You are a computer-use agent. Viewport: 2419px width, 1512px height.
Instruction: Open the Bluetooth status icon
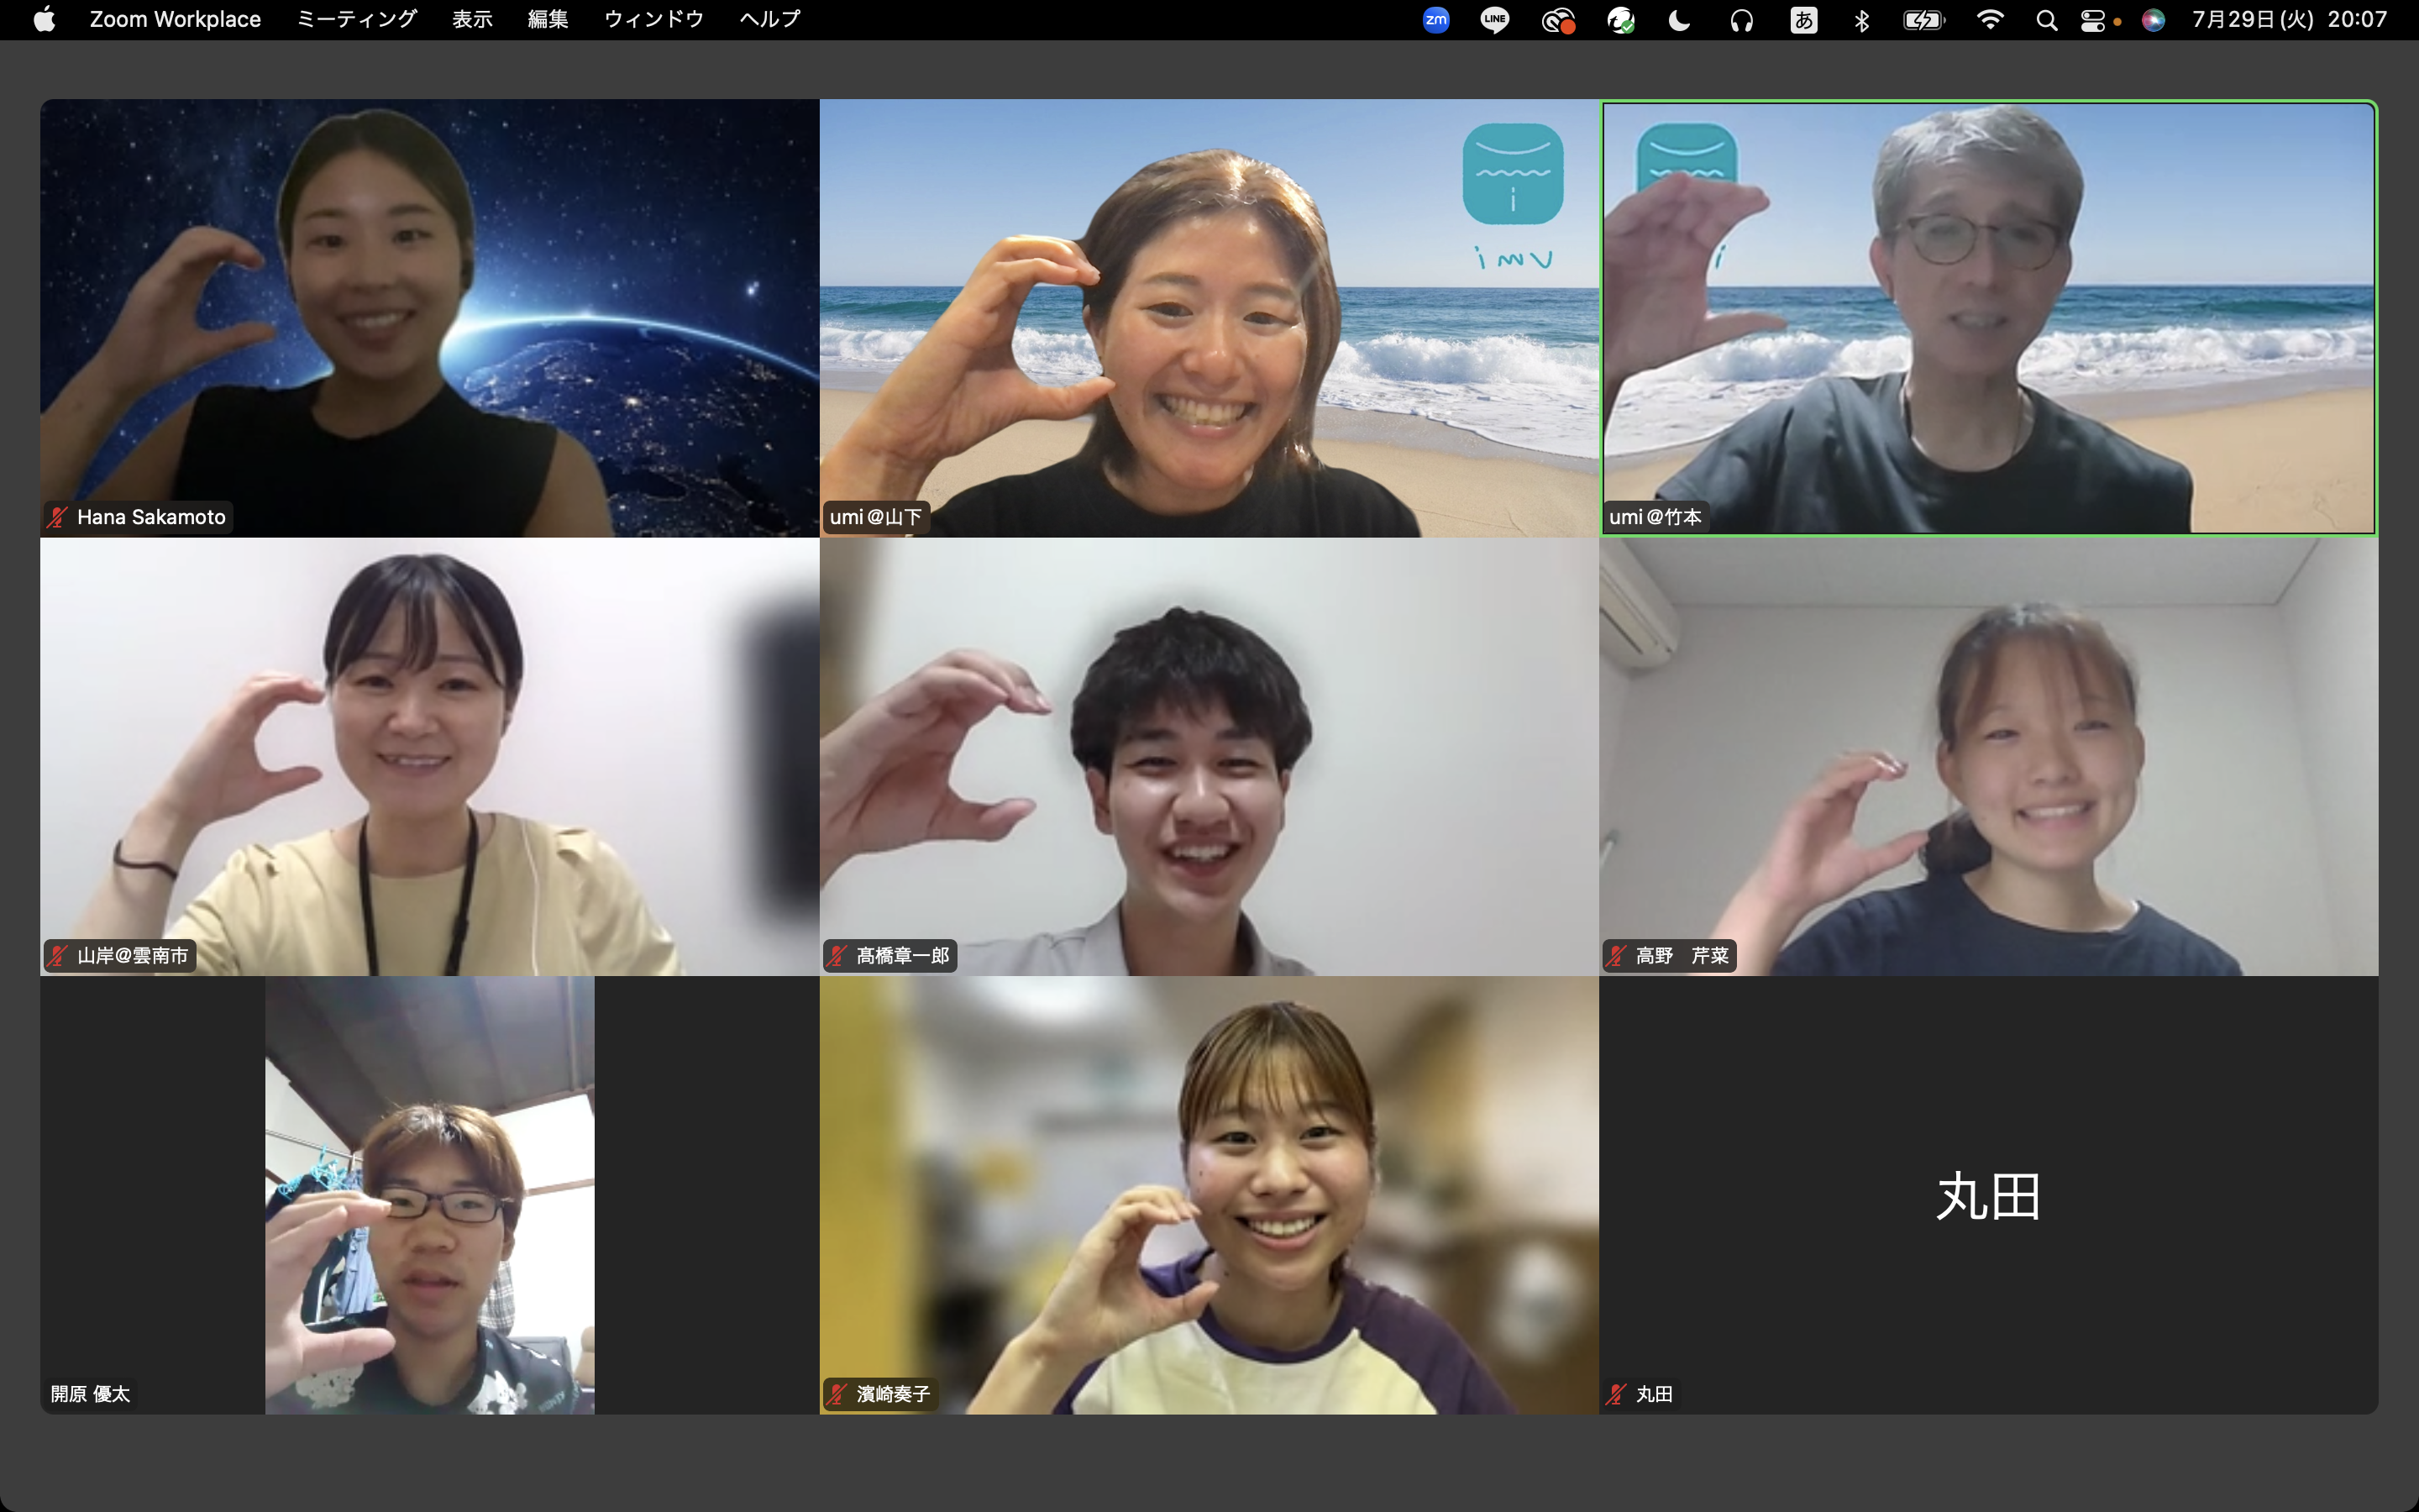point(1861,20)
